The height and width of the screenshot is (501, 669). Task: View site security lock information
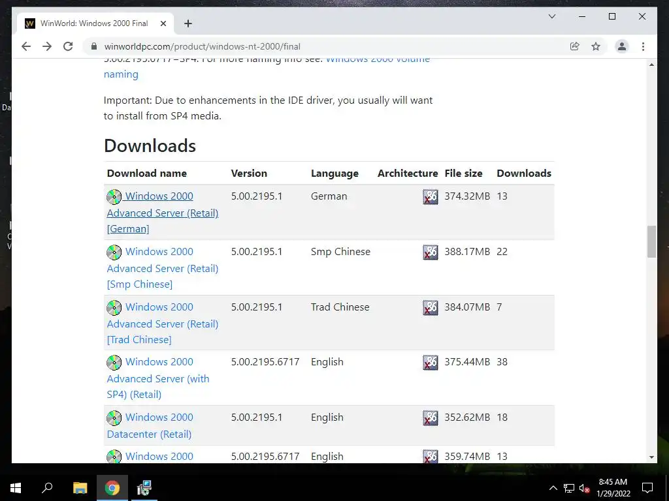point(94,46)
